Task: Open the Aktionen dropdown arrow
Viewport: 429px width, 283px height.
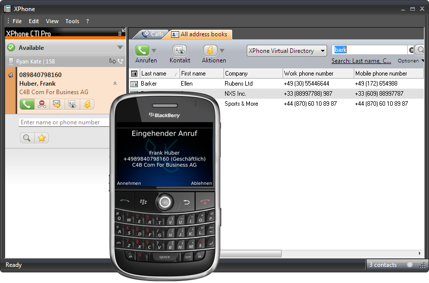Action: click(x=222, y=51)
